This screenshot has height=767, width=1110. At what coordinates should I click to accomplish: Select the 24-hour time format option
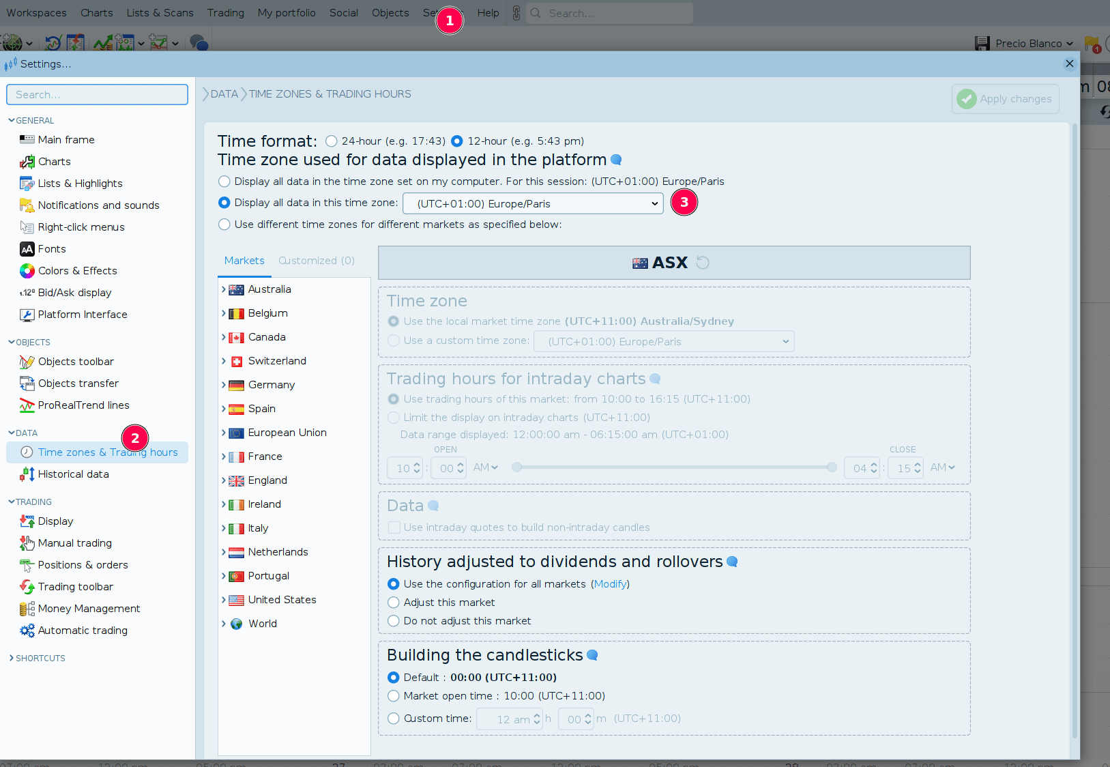coord(332,141)
